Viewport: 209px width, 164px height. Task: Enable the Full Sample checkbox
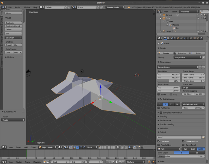(x=159, y=108)
